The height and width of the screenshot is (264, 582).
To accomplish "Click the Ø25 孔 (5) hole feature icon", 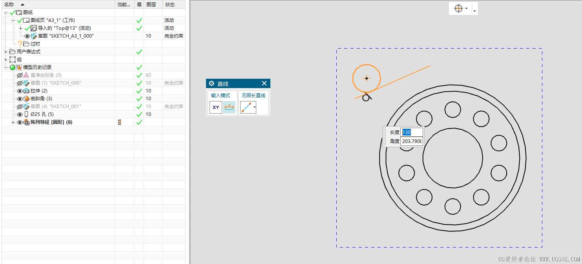I will (x=26, y=114).
